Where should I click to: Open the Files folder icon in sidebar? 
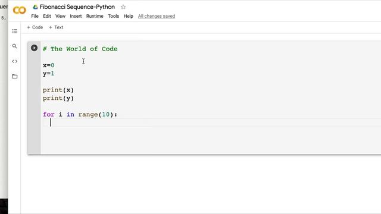tap(14, 77)
